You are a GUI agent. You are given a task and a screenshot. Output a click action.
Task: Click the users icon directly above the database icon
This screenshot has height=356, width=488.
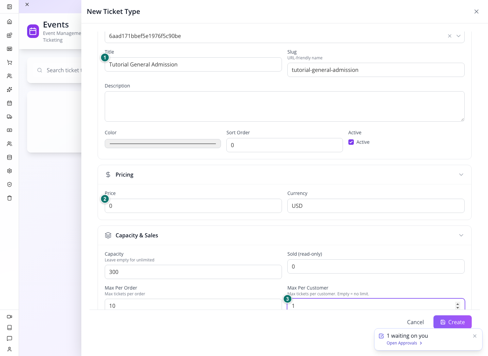tap(9, 144)
